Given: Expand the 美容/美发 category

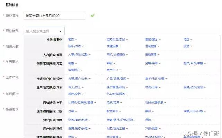Looking at the screenshot, I should point(153,40).
